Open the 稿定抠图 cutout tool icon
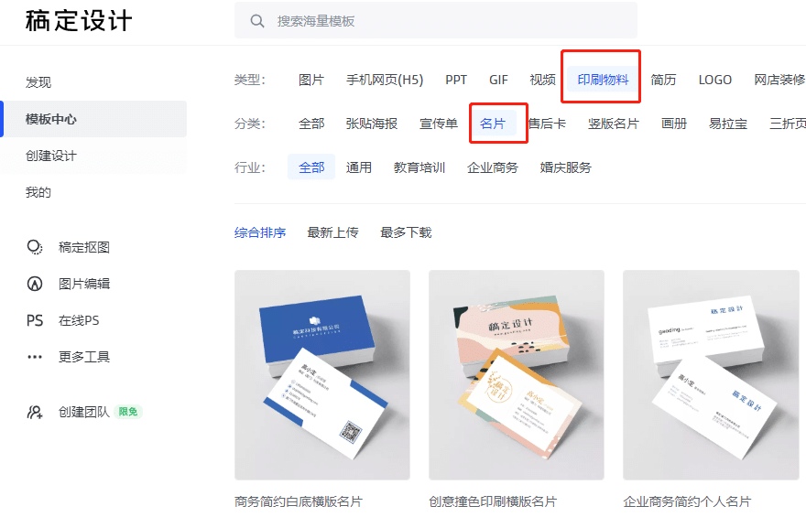This screenshot has width=806, height=517. tap(35, 247)
